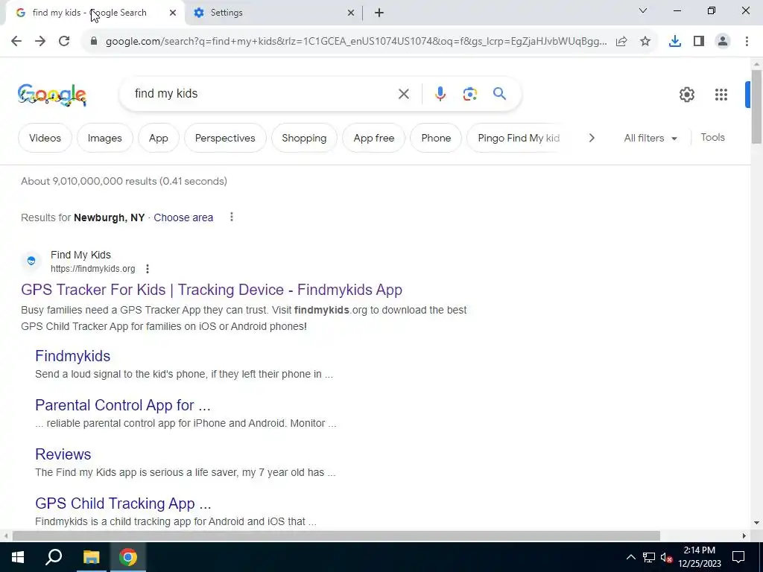Open more options beside Choose area
Screen dimensions: 763x572
[232, 217]
